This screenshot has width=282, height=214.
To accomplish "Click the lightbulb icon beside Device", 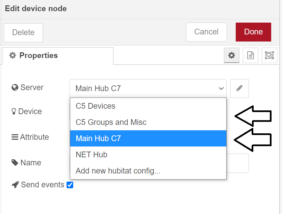I will (x=14, y=111).
